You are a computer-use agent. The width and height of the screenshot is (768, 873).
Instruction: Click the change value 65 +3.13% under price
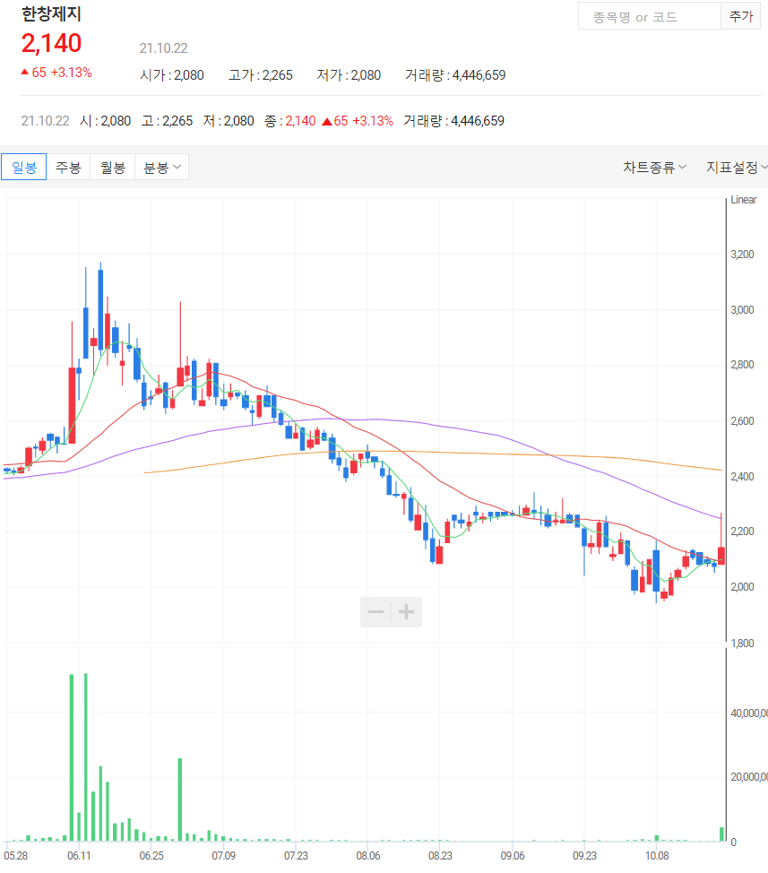point(56,73)
